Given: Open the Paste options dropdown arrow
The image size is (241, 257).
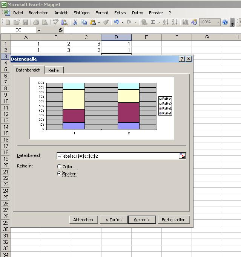Looking at the screenshot, I should click(99, 22).
